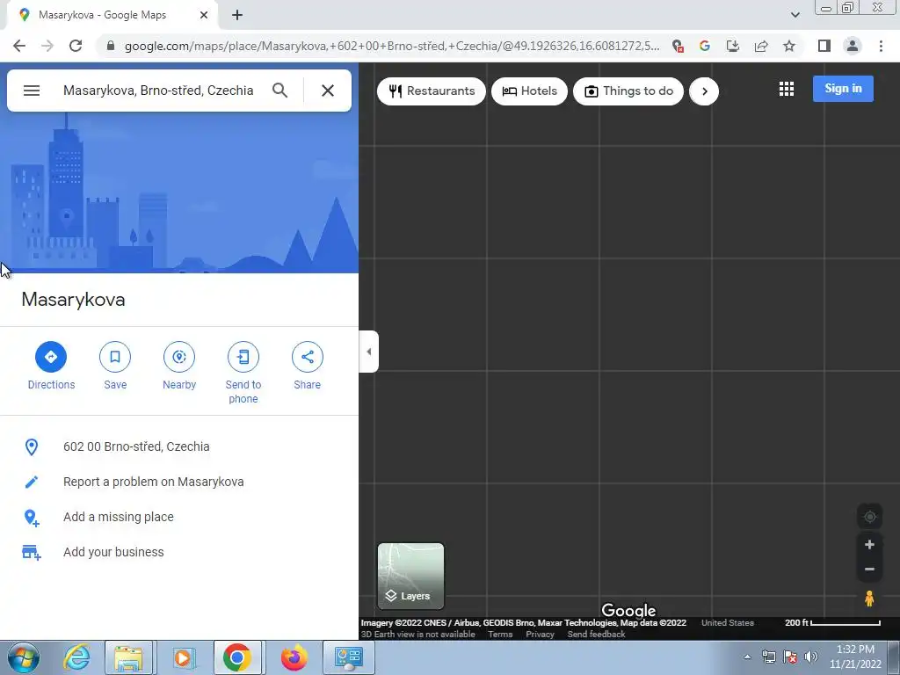This screenshot has height=675, width=900.
Task: Show hidden tray icons arrow
Action: tap(747, 657)
